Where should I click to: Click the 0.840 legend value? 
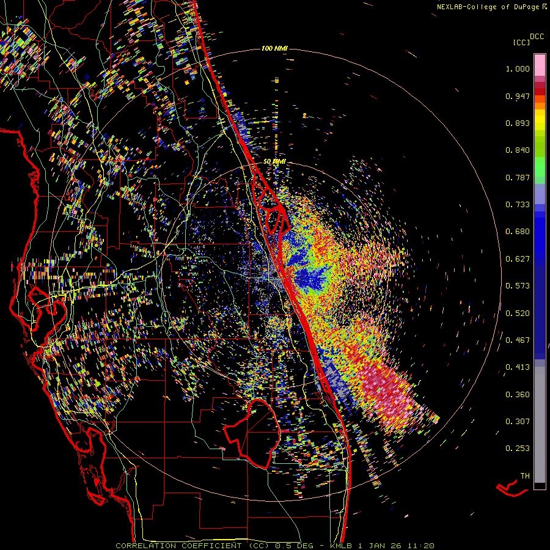(x=518, y=150)
